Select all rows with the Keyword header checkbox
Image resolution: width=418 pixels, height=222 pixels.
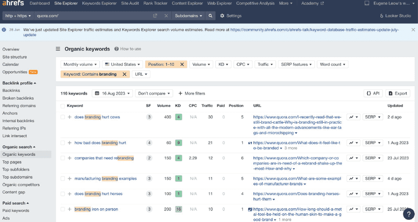point(63,106)
